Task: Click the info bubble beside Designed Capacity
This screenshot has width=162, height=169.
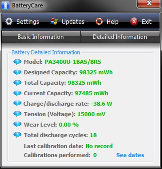Action: click(x=17, y=72)
